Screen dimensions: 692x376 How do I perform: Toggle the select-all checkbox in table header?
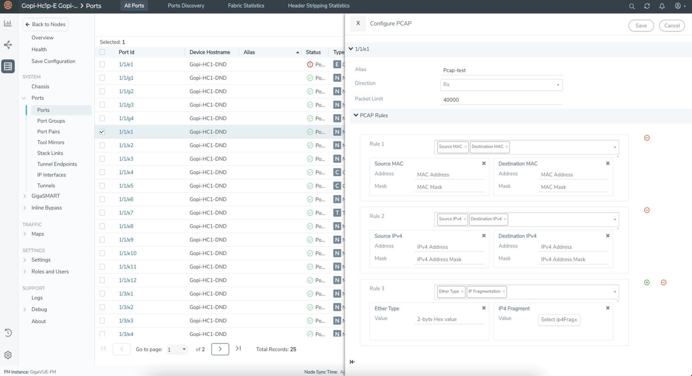pos(102,52)
